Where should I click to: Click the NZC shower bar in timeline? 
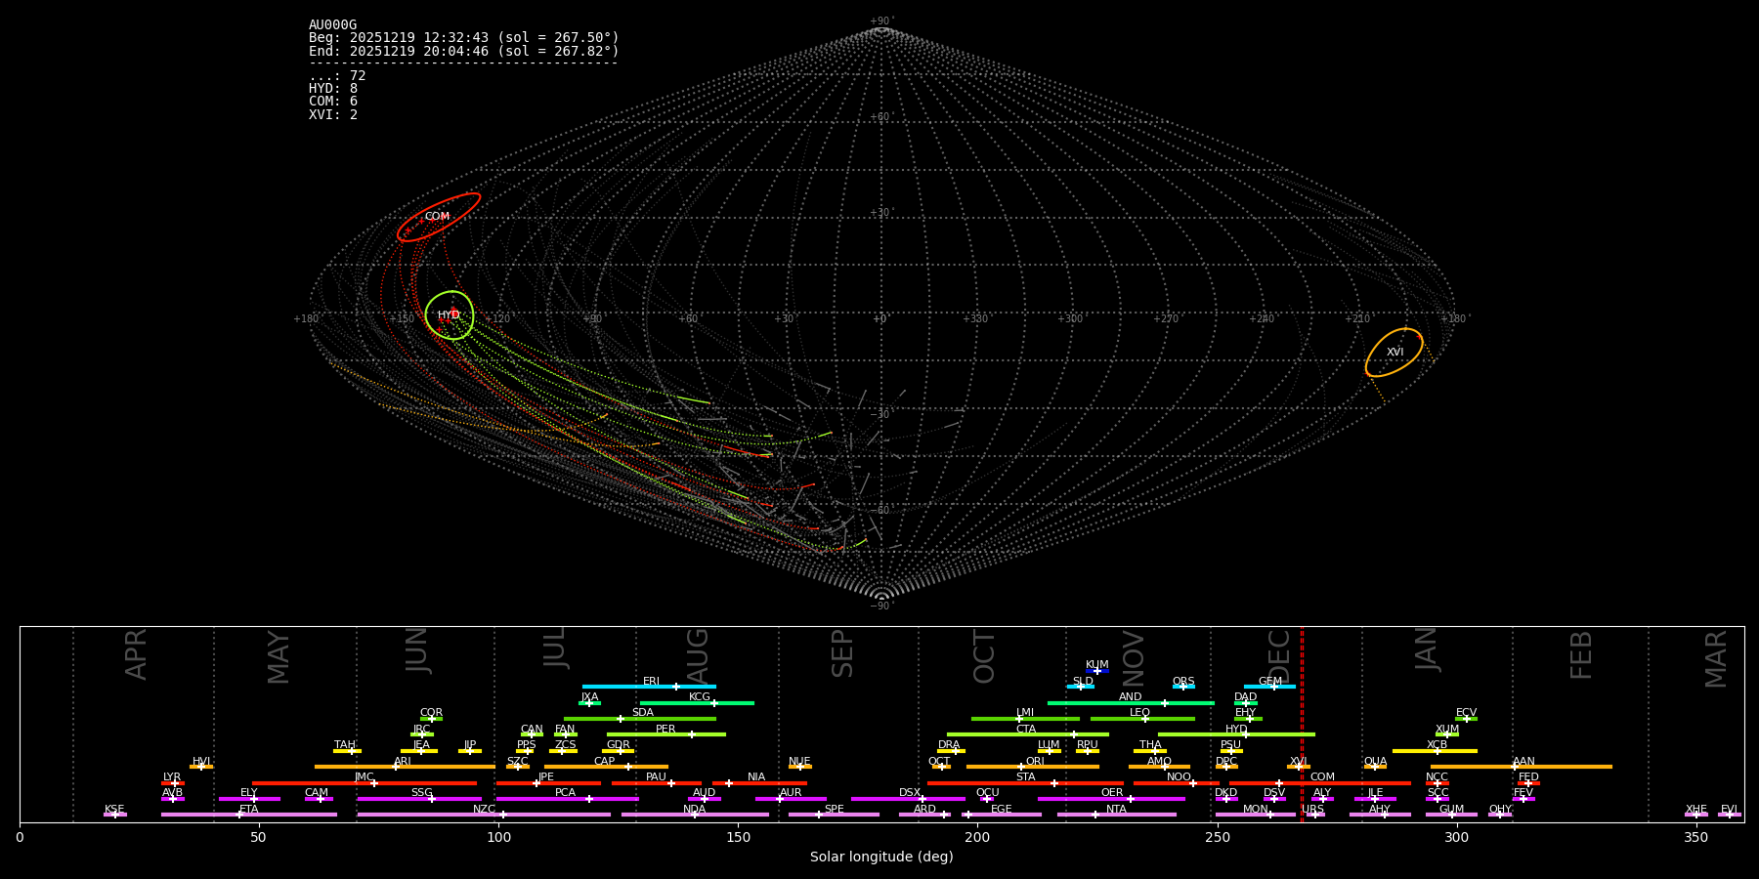click(x=484, y=815)
